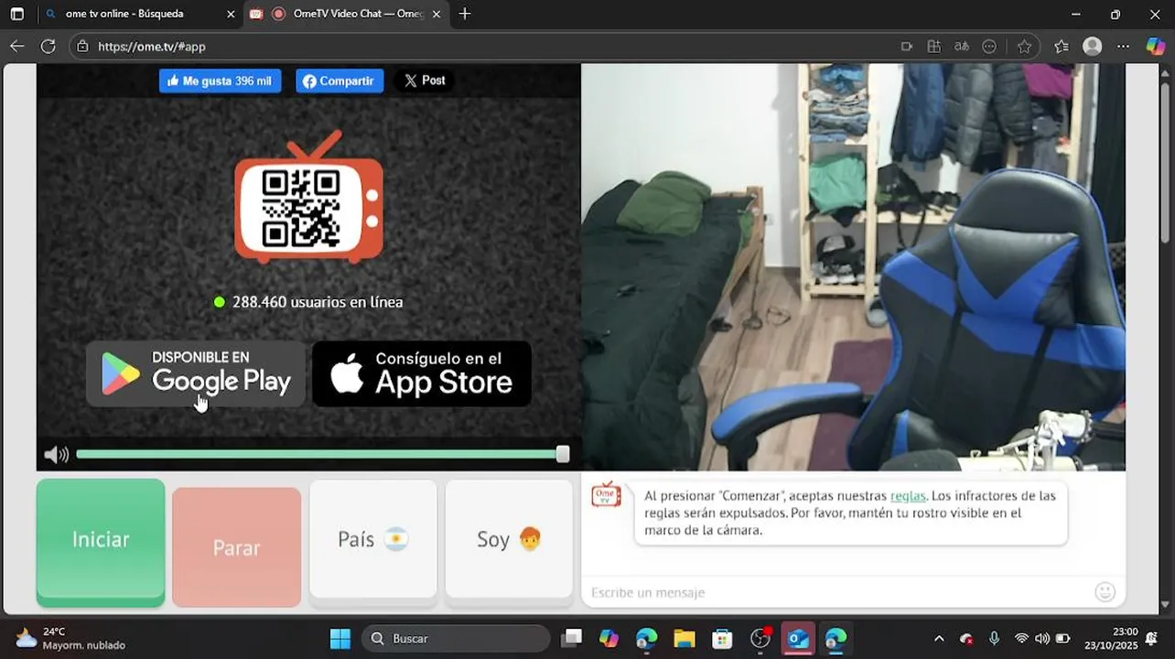Viewport: 1175px width, 659px height.
Task: Click the Iniciar button
Action: point(101,542)
